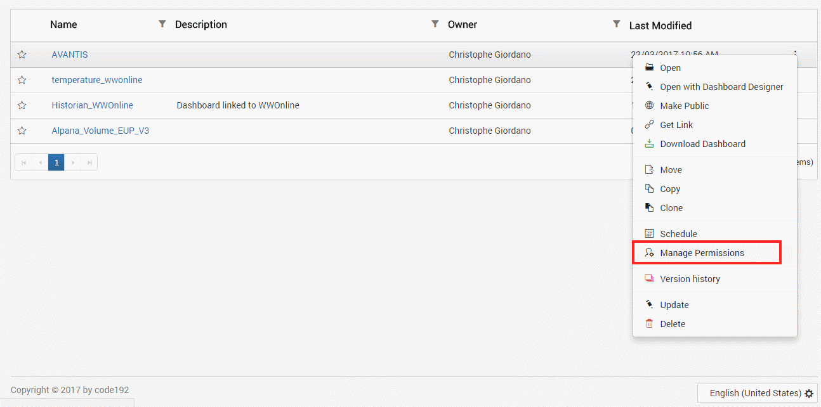The width and height of the screenshot is (821, 407).
Task: Go to the last page arrow in pager
Action: point(89,163)
